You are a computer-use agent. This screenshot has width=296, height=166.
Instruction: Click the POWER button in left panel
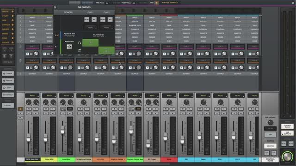[8, 74]
